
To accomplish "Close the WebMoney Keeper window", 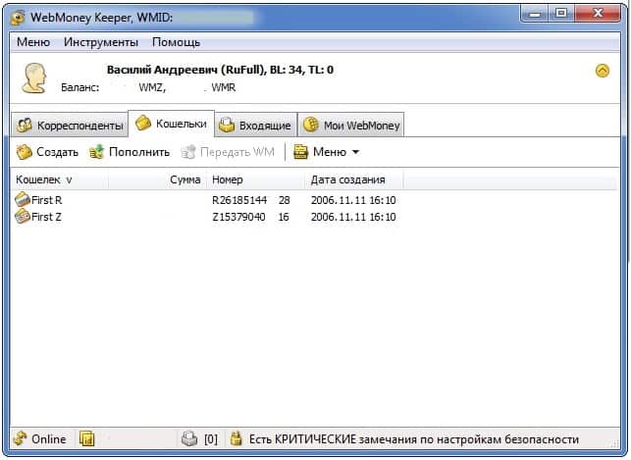I will tap(598, 14).
